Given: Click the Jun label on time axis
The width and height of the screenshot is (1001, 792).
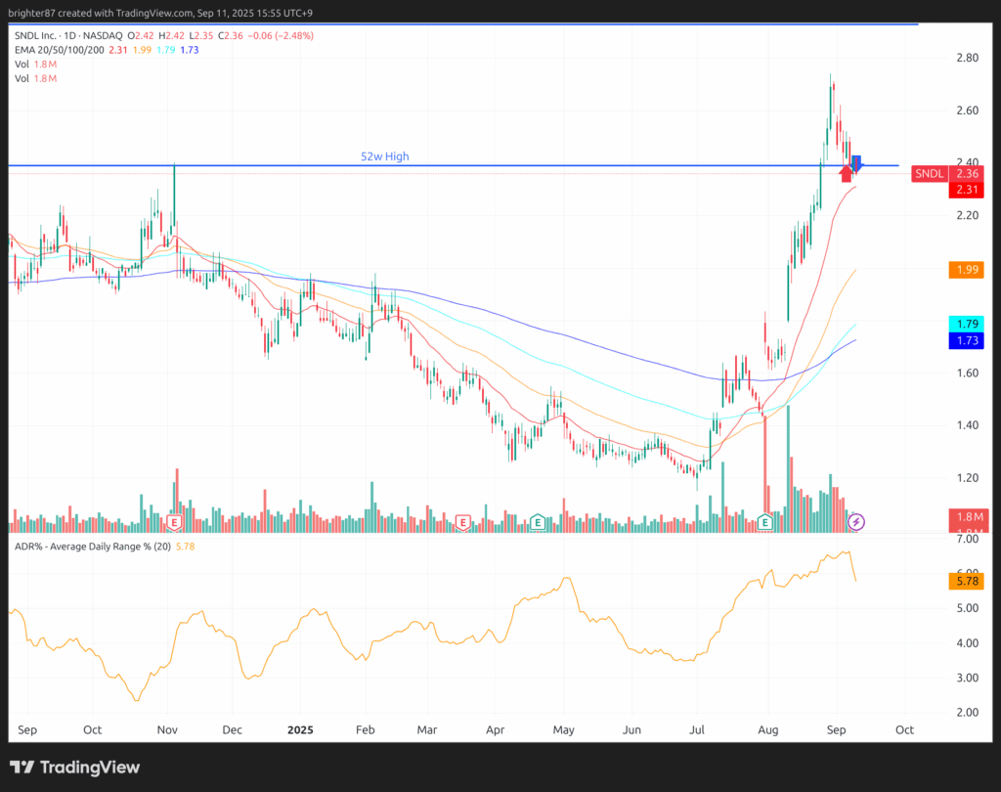Looking at the screenshot, I should click(x=632, y=730).
